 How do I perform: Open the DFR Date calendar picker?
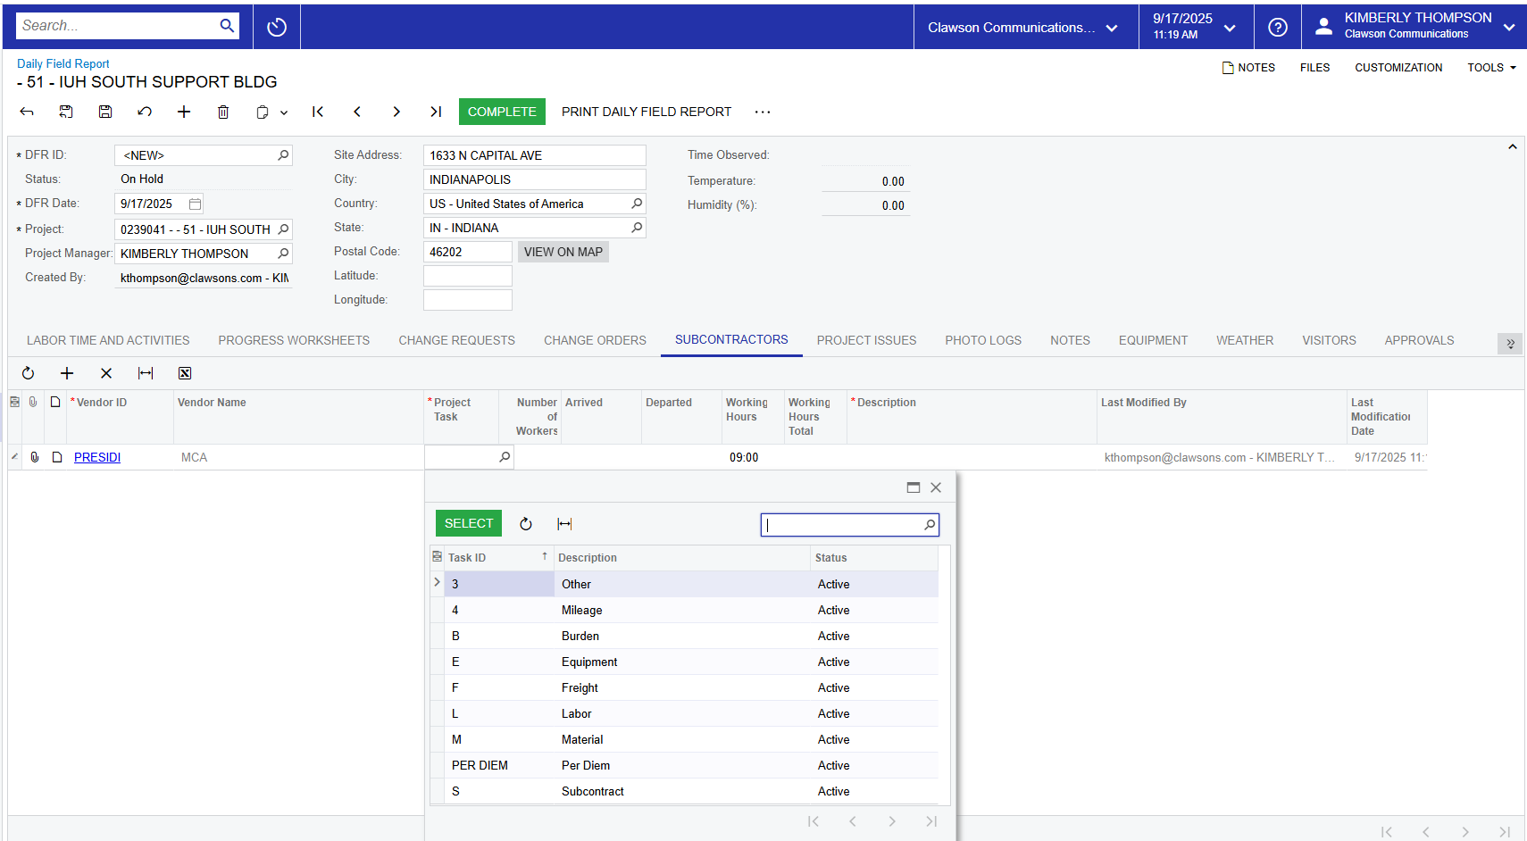(x=195, y=204)
